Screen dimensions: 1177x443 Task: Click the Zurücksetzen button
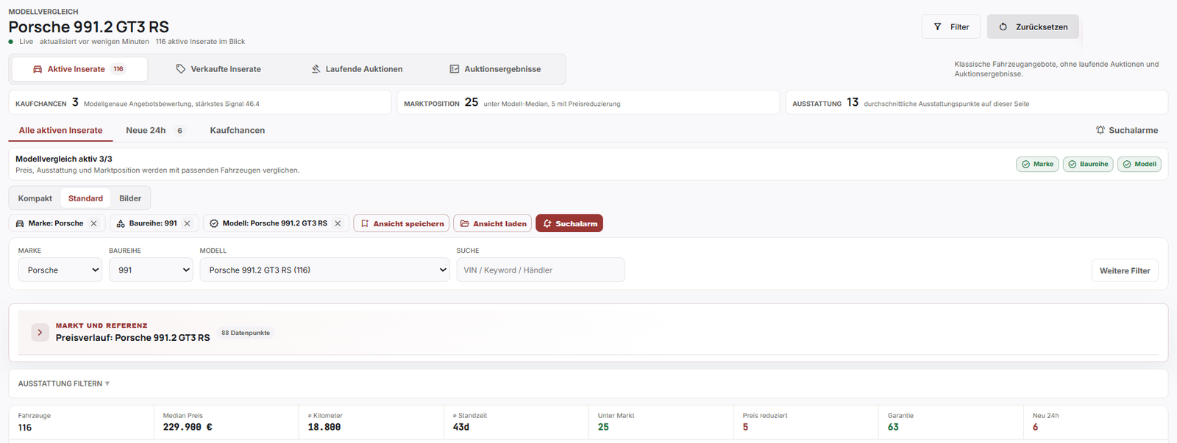[x=1033, y=26]
